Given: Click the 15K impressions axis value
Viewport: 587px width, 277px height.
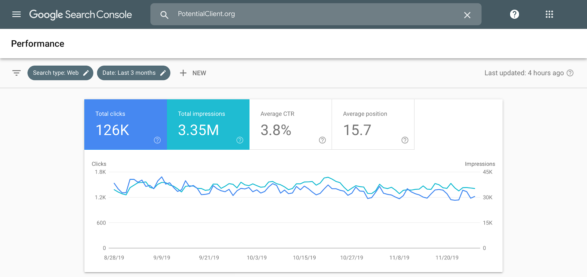Looking at the screenshot, I should [x=488, y=223].
